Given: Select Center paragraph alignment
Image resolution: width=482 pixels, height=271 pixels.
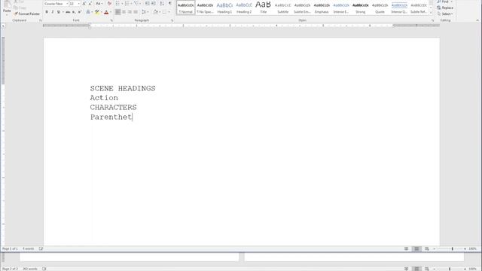Looking at the screenshot, I should tap(124, 12).
